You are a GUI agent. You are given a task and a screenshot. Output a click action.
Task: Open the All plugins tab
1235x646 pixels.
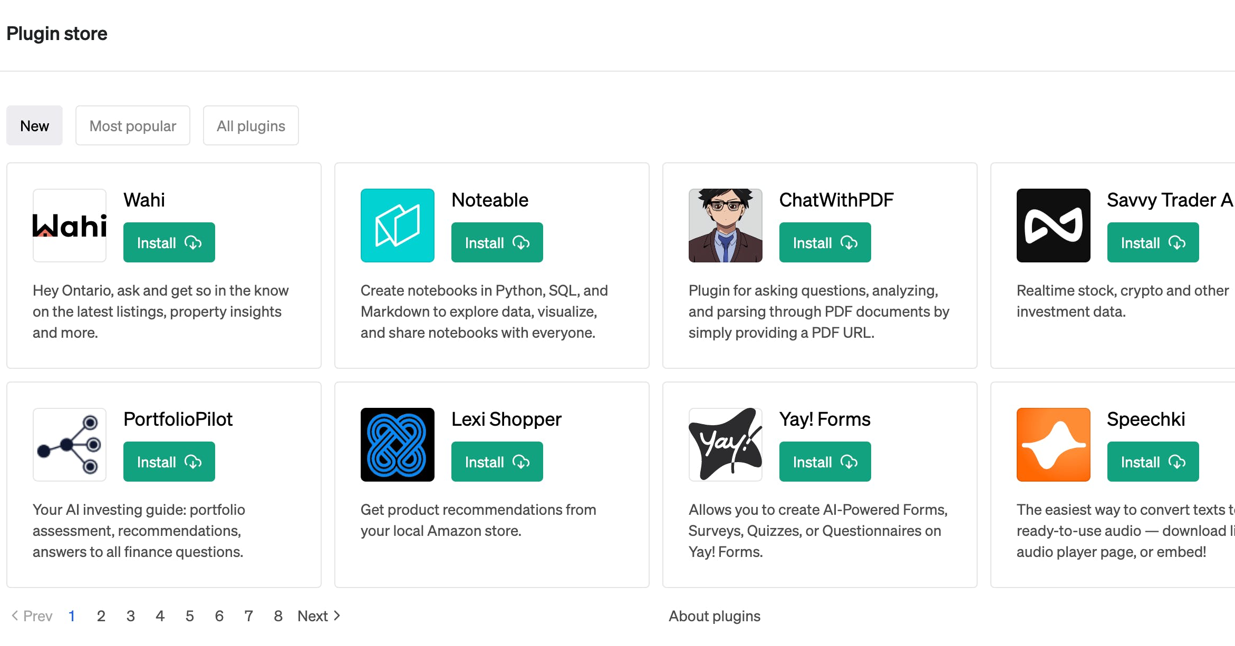(x=251, y=126)
